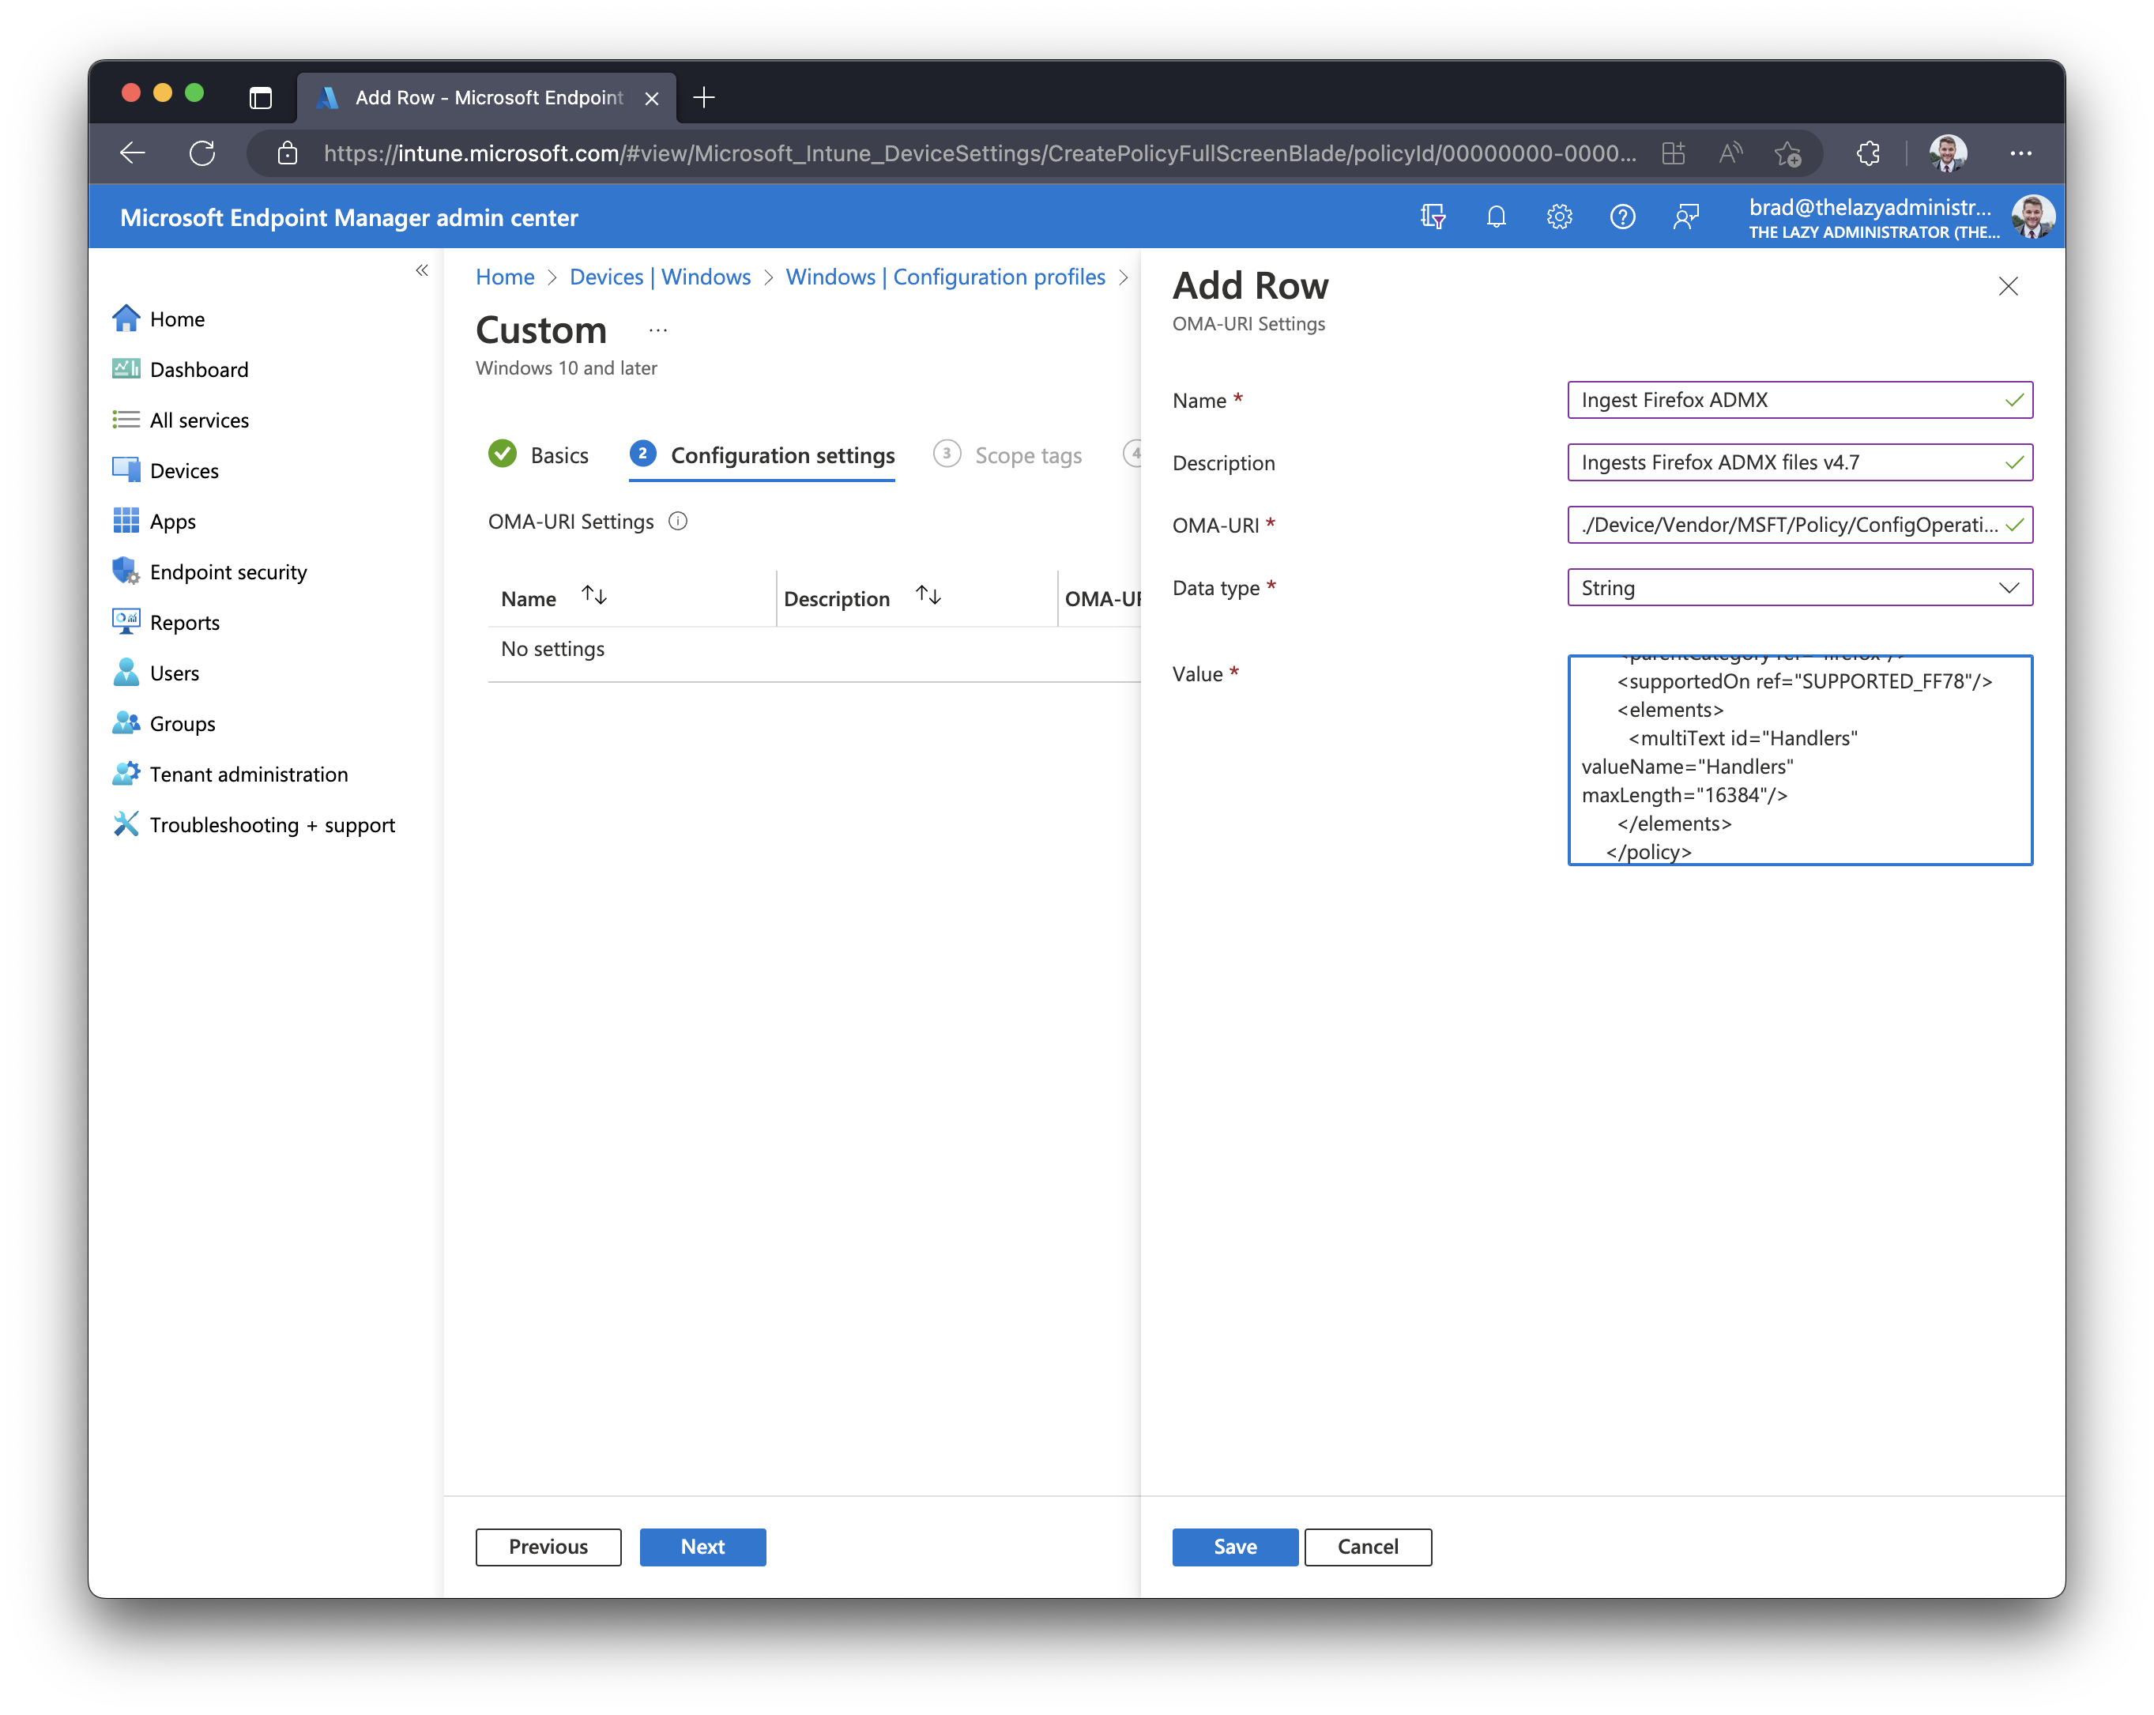The height and width of the screenshot is (1715, 2154).
Task: Go to Windows | Configuration profiles breadcrumb
Action: click(945, 277)
